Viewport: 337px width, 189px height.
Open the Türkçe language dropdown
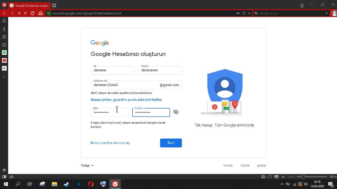(87, 166)
